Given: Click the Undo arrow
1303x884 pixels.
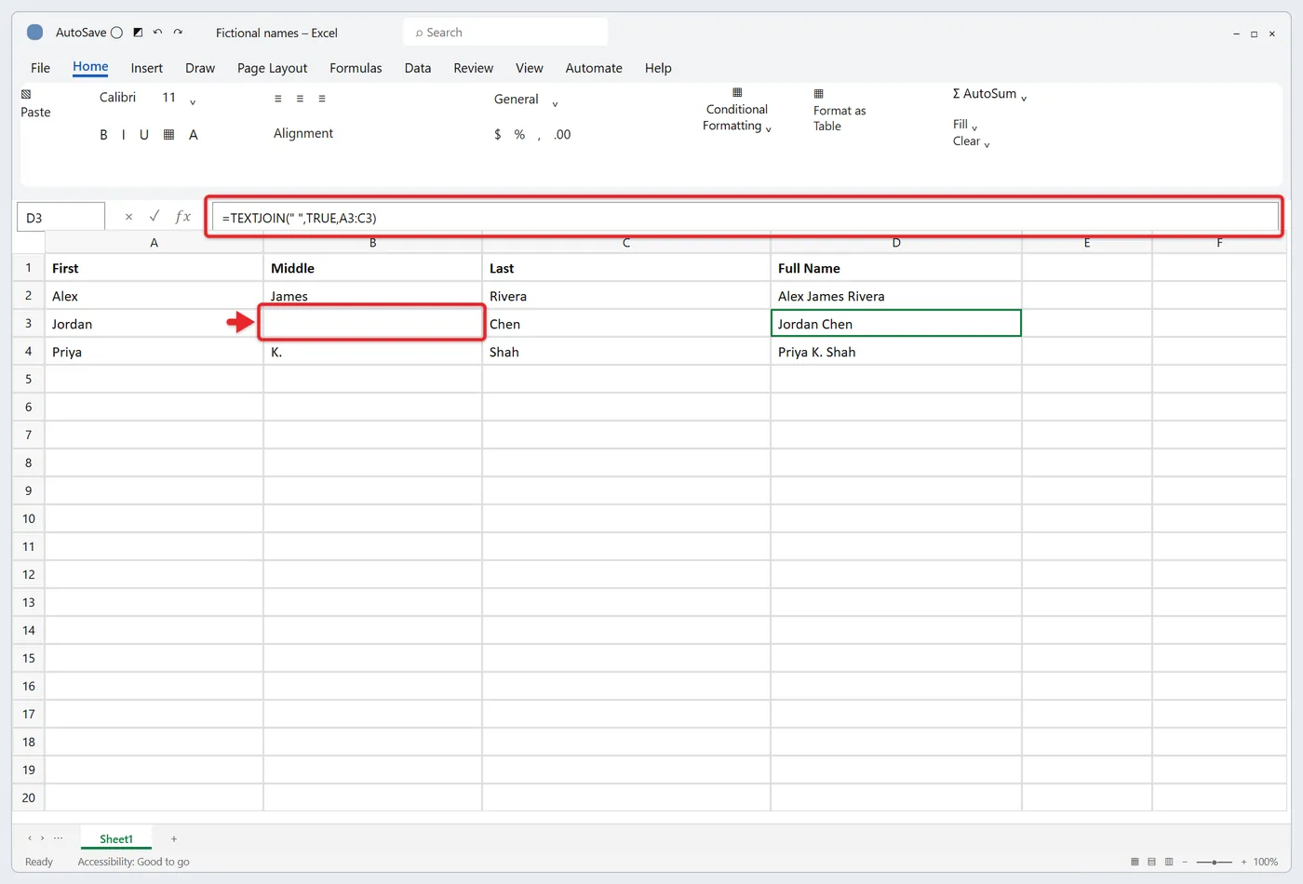Looking at the screenshot, I should point(157,33).
